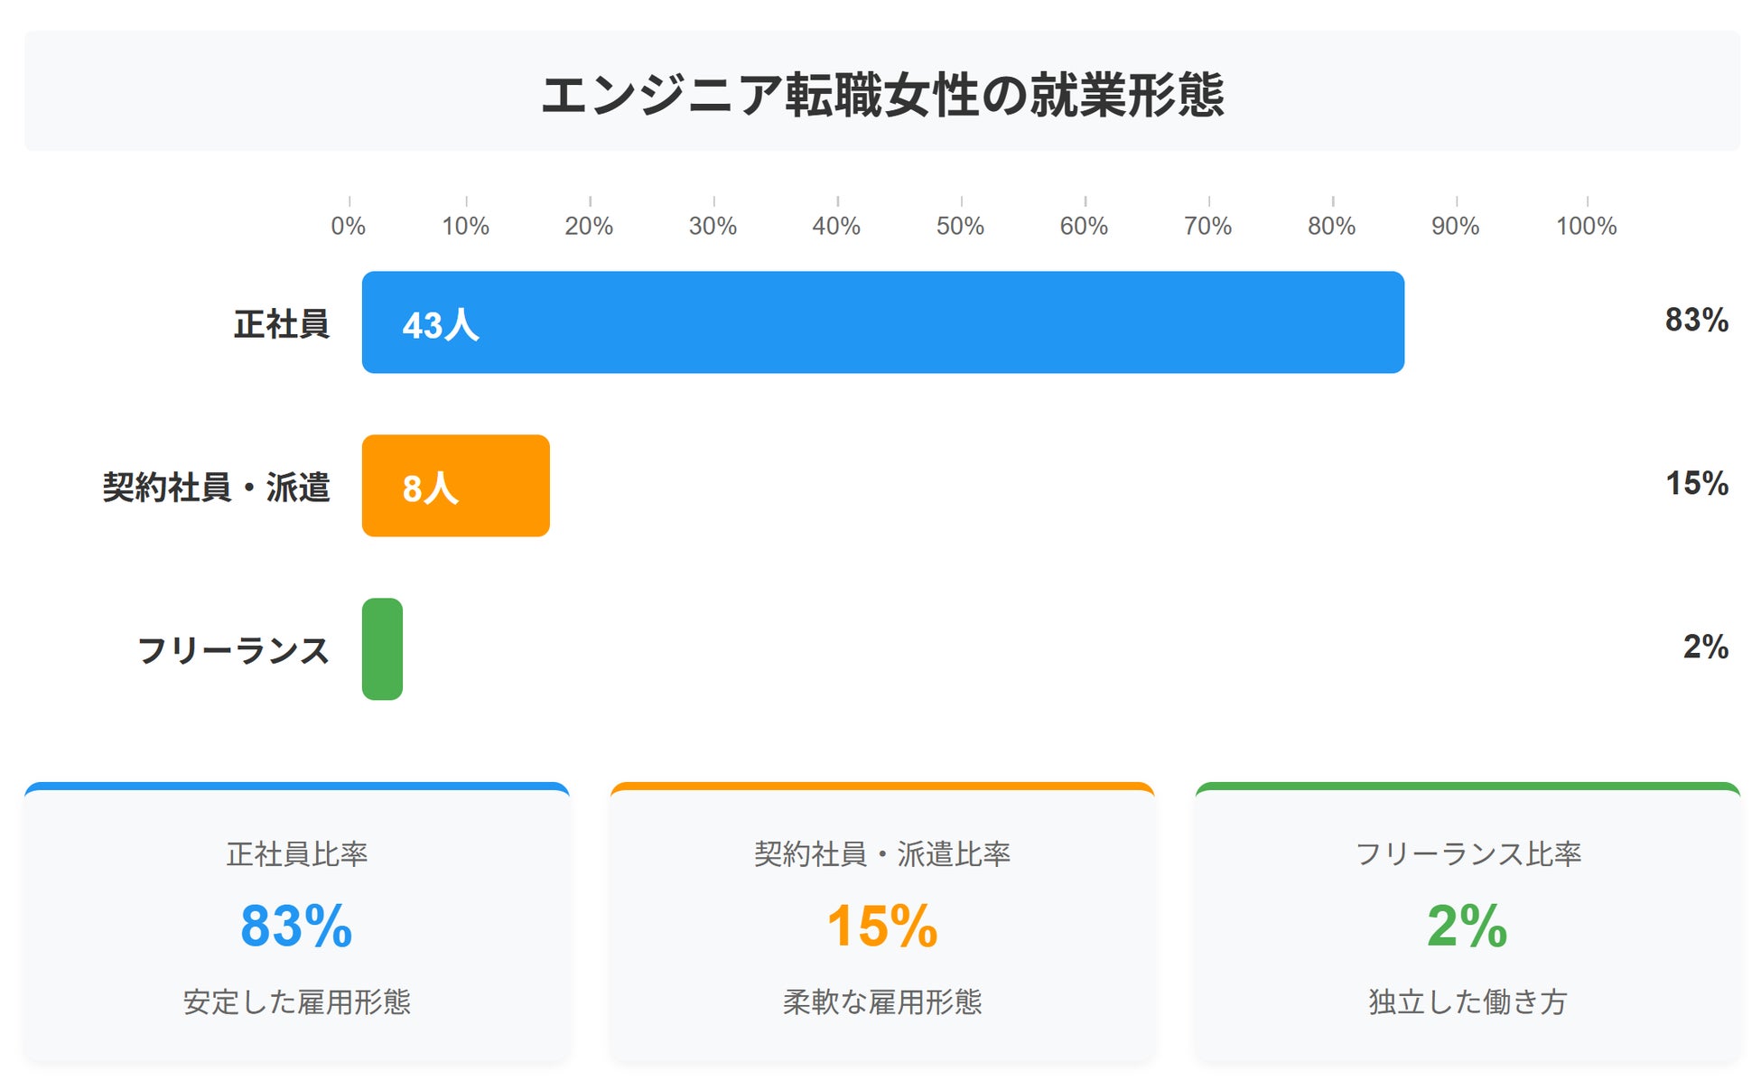Click the 15% value right of the orange bar
Viewport: 1761px width, 1090px height.
1696,483
